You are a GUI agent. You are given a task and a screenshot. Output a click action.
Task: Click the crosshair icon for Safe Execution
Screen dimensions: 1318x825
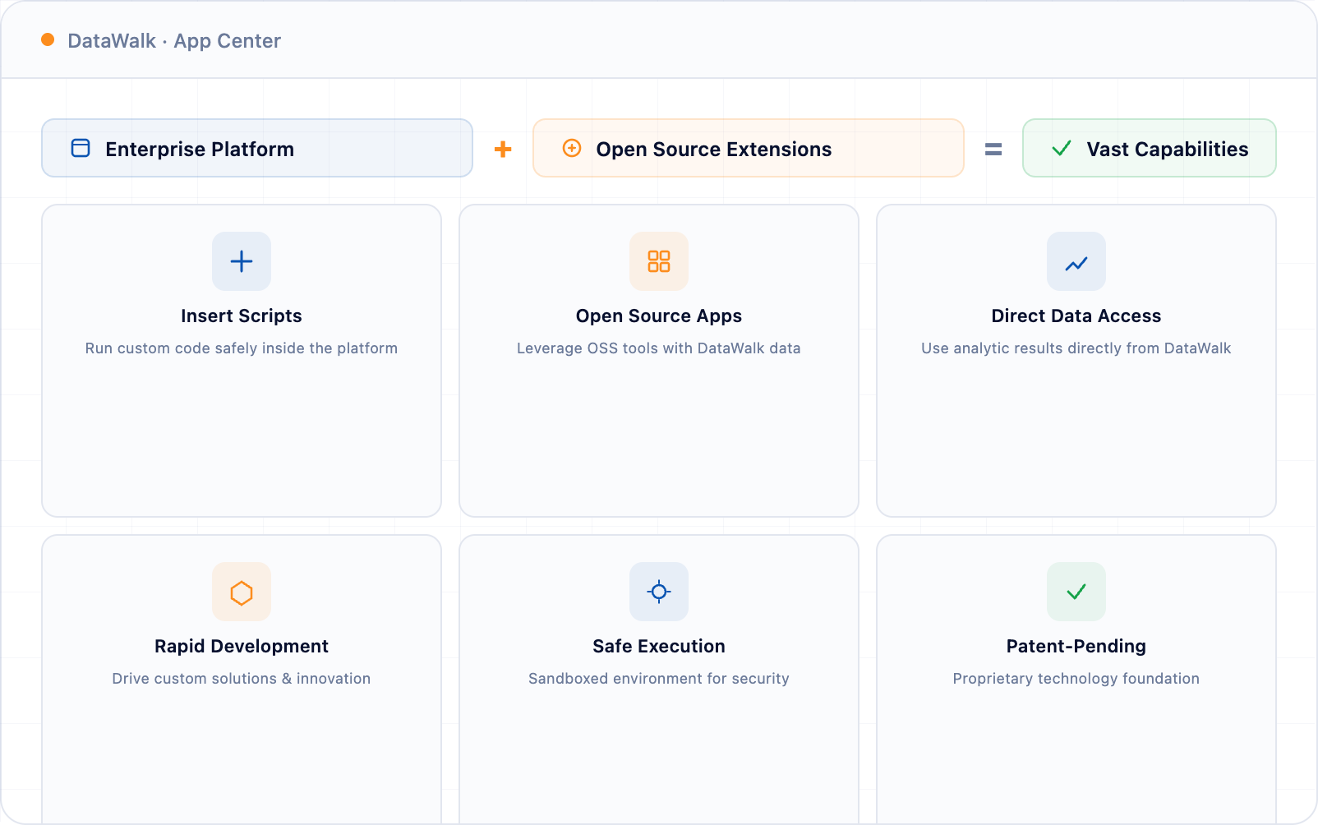point(659,592)
